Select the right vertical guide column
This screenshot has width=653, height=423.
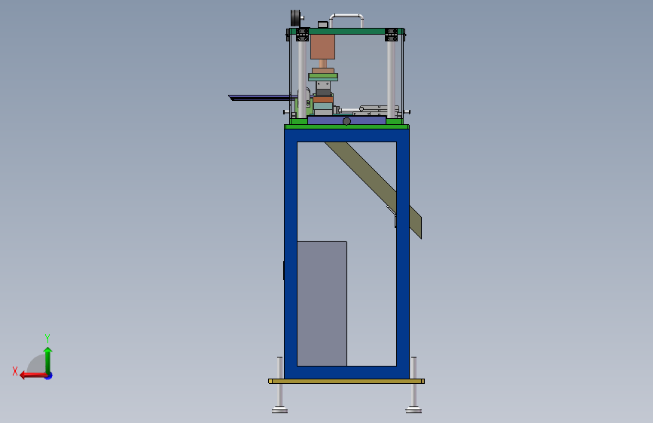[x=391, y=79]
